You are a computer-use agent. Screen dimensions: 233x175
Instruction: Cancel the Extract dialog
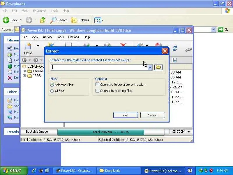152,115
